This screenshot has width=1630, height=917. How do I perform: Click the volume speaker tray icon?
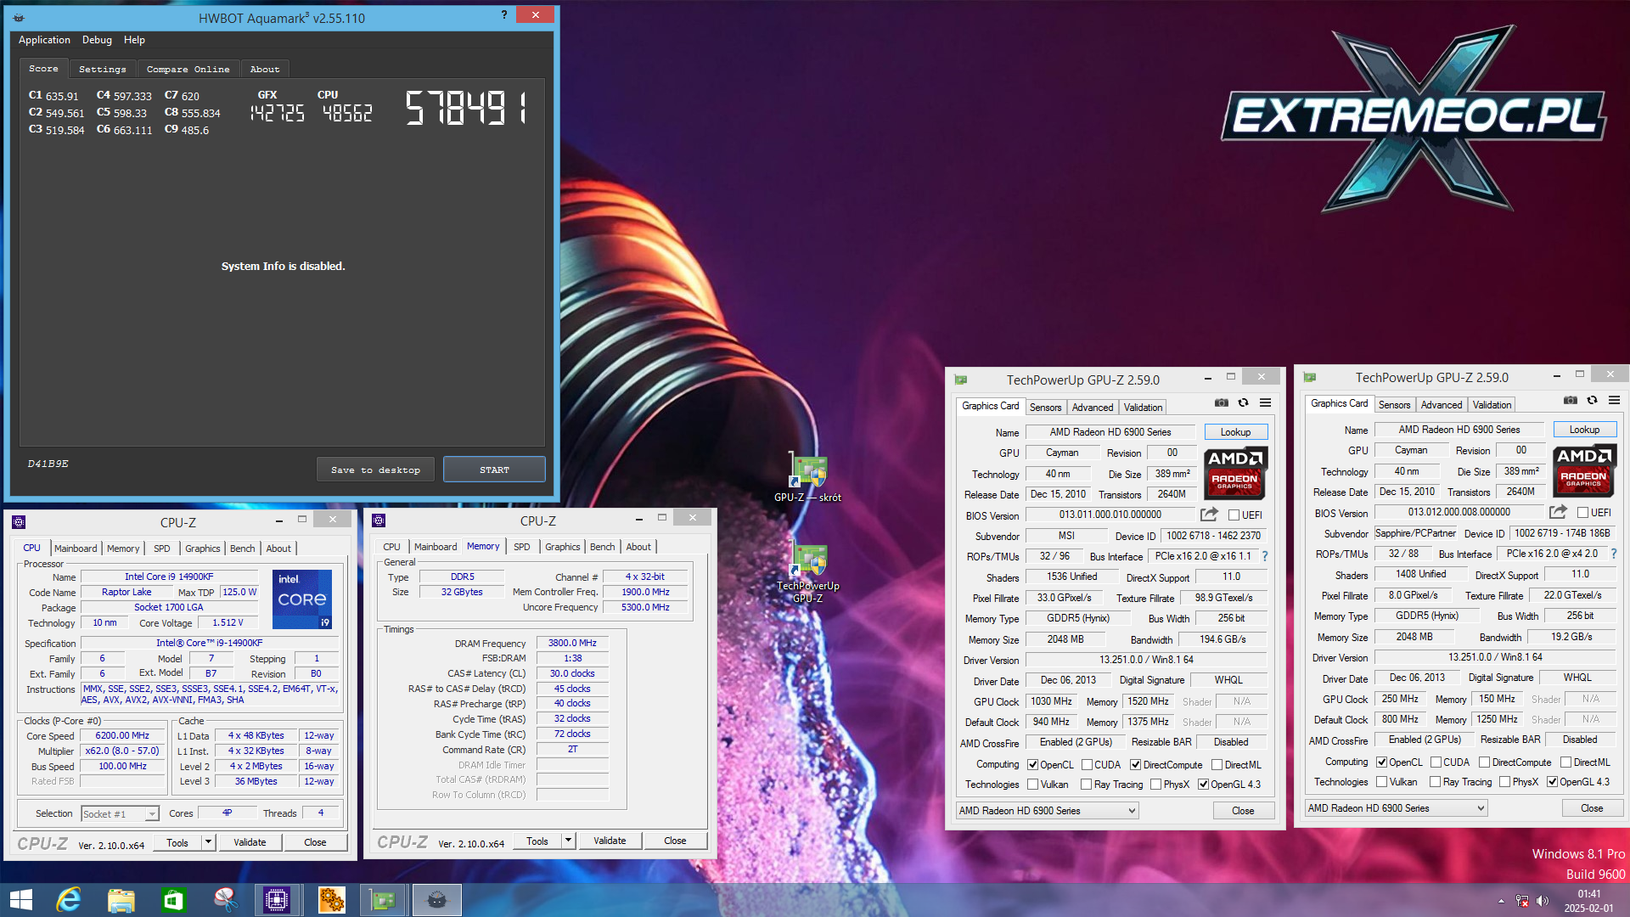tap(1543, 901)
